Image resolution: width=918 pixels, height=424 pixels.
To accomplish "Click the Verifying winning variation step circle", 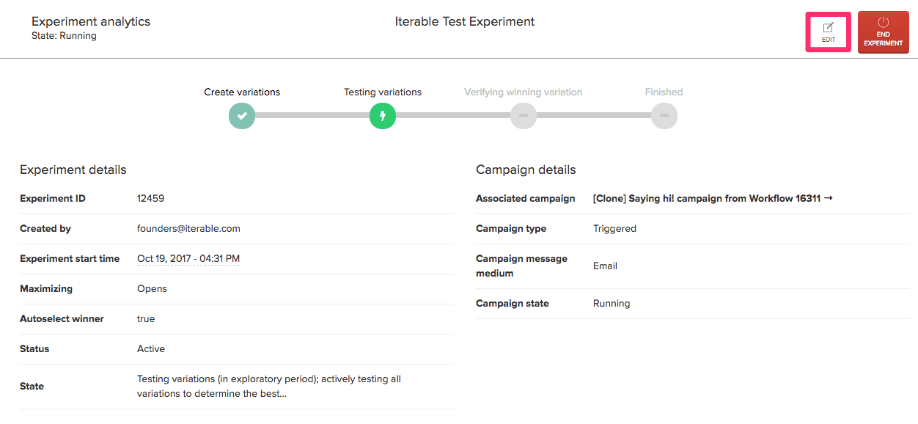I will [524, 116].
